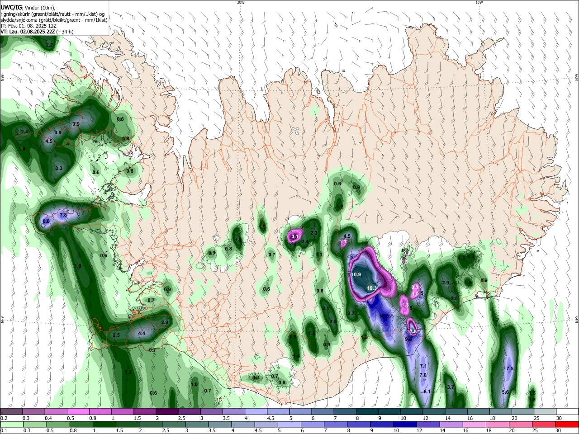Click the 5.6 value in the southeast offshore band

(505, 392)
